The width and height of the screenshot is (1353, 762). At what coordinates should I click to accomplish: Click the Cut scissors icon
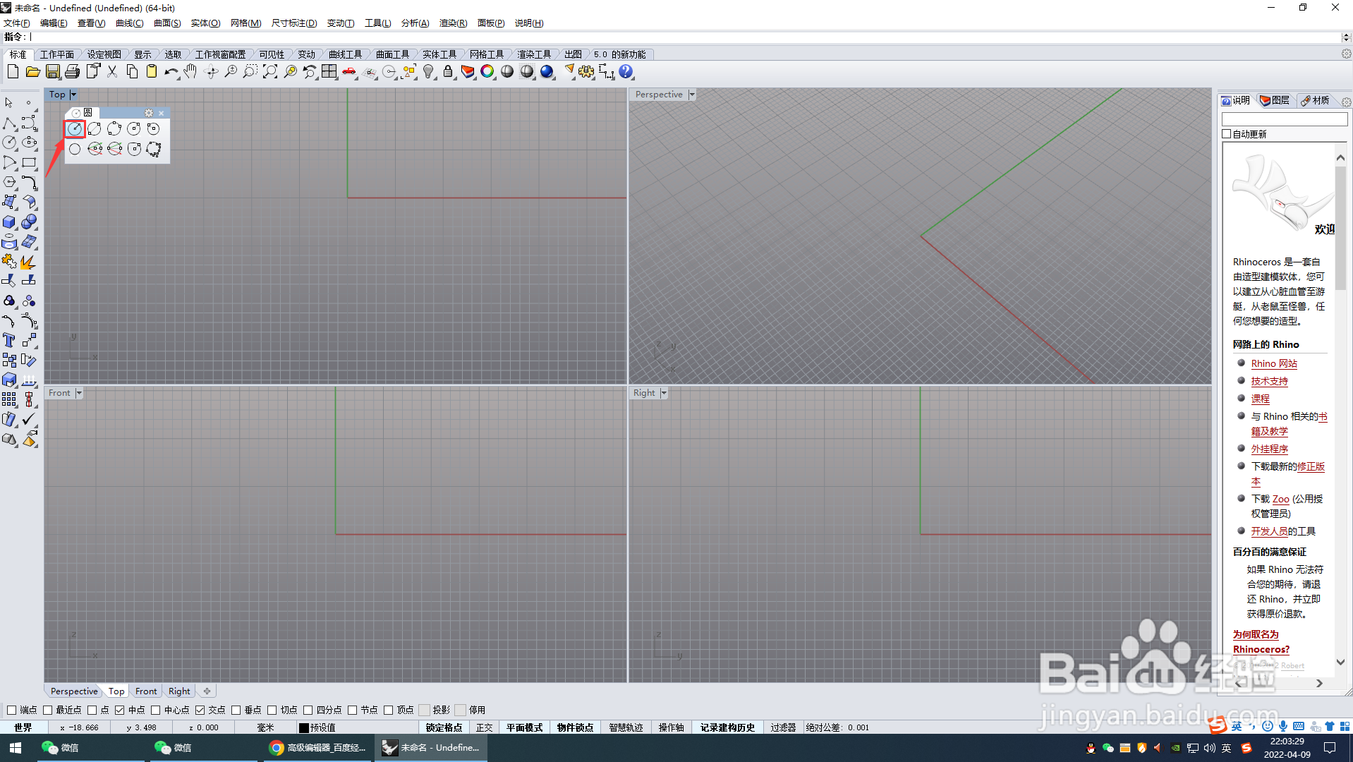click(x=112, y=71)
